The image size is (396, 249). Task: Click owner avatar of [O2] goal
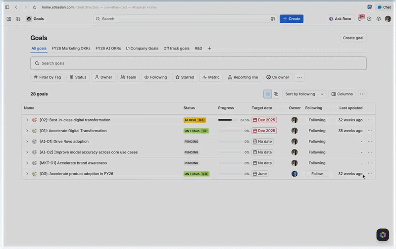click(294, 120)
